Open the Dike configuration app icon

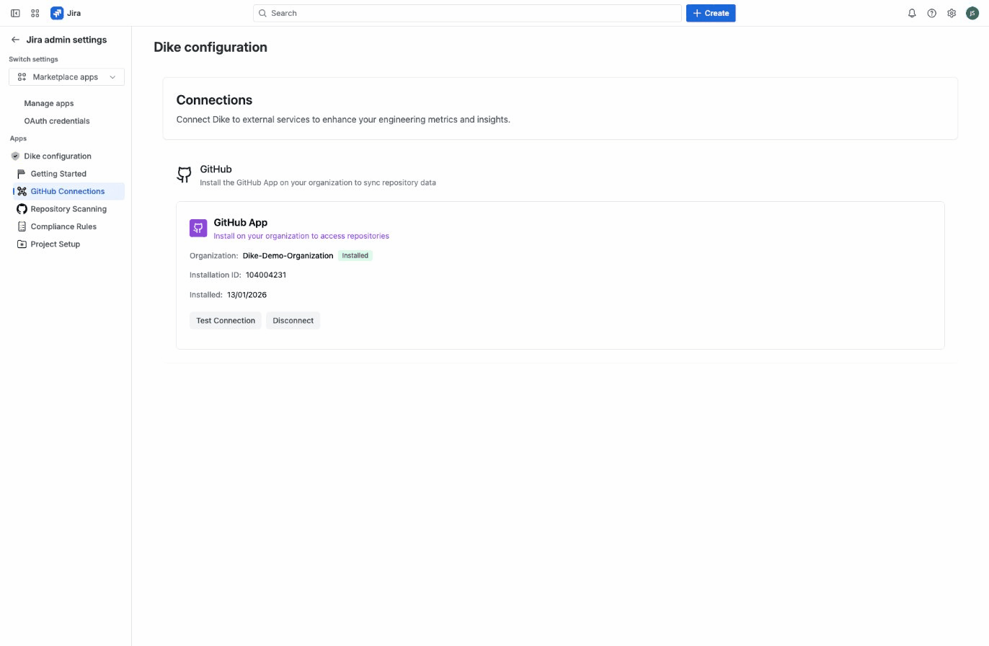click(15, 156)
